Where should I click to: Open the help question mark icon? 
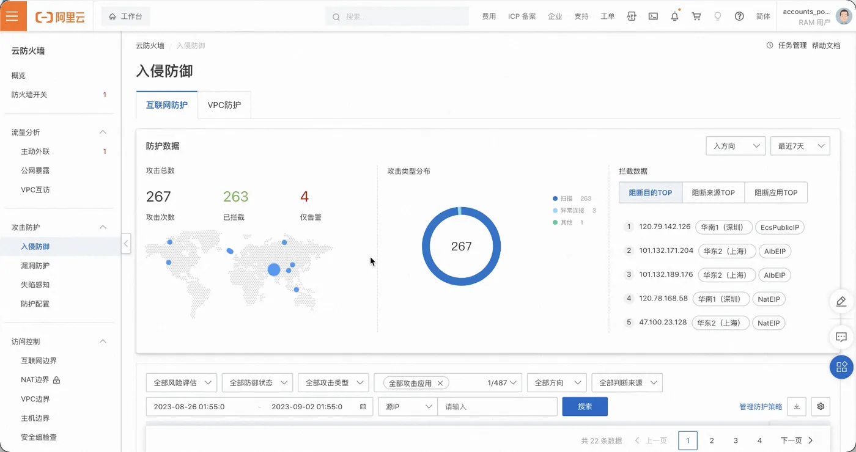click(739, 17)
